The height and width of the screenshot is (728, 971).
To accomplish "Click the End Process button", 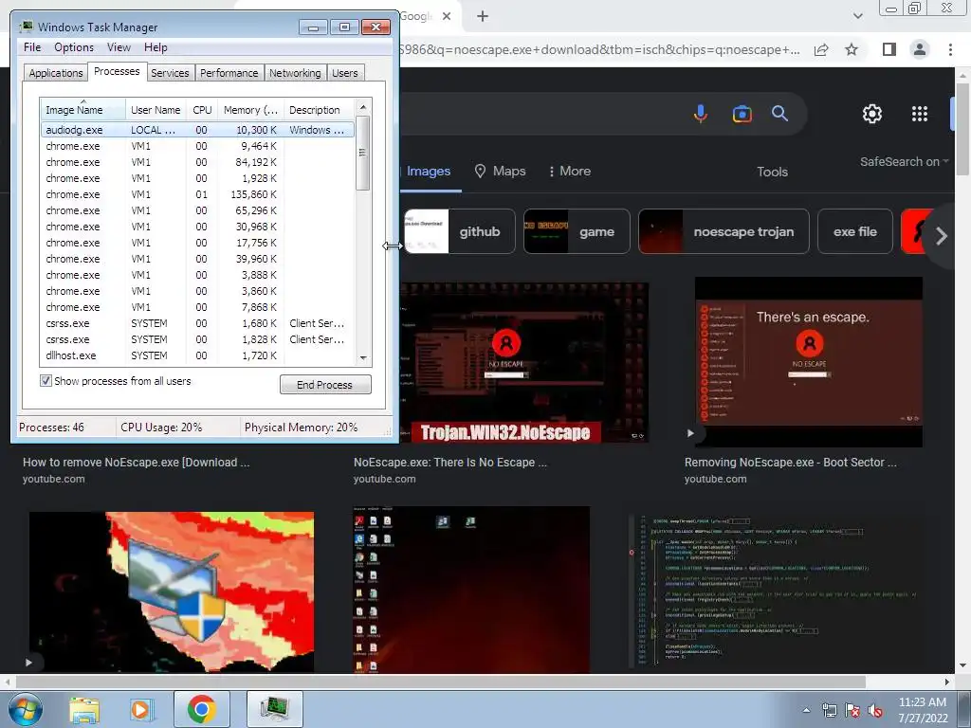I will pyautogui.click(x=325, y=385).
